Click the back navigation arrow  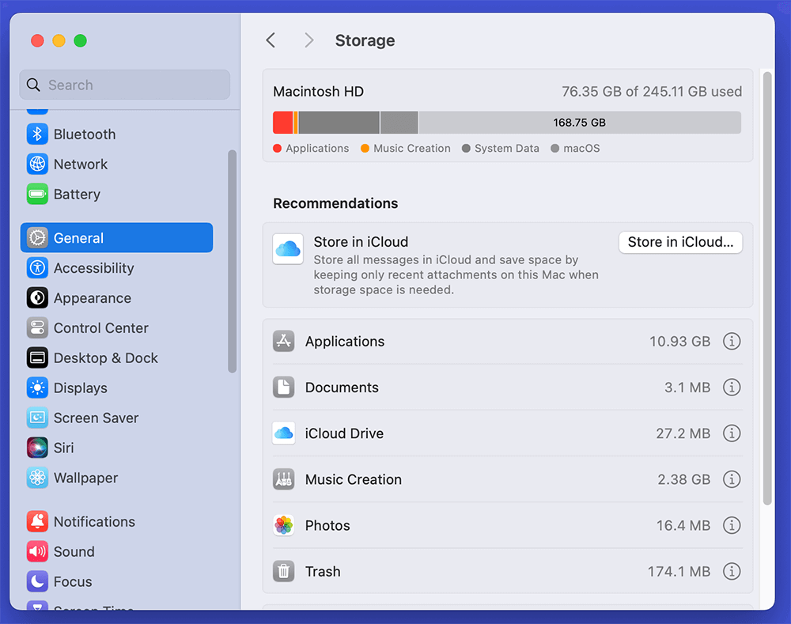click(271, 40)
